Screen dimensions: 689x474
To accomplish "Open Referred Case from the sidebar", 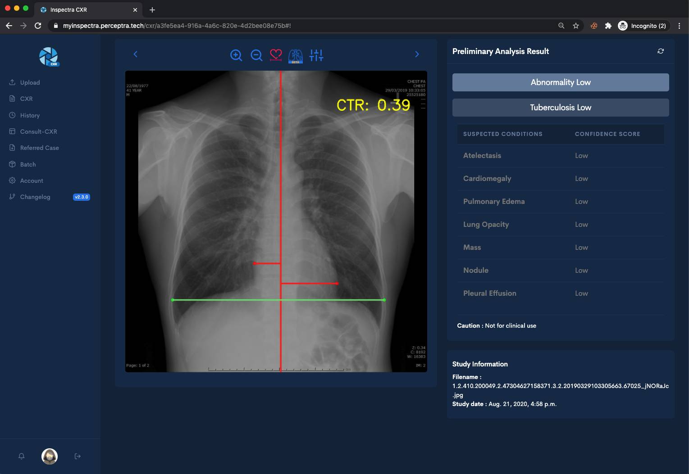I will [x=39, y=148].
